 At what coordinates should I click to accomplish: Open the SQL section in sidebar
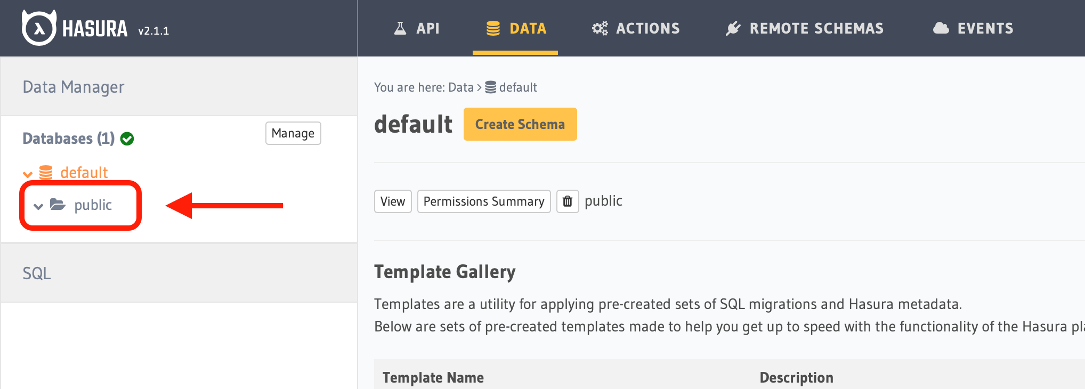(x=37, y=273)
